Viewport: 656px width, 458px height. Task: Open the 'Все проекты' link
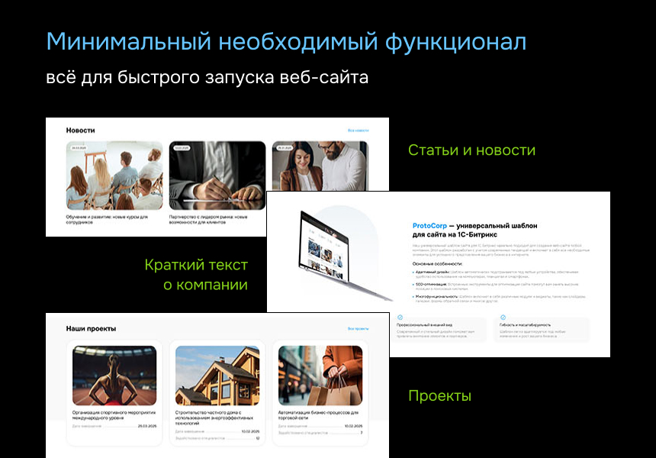pos(358,328)
